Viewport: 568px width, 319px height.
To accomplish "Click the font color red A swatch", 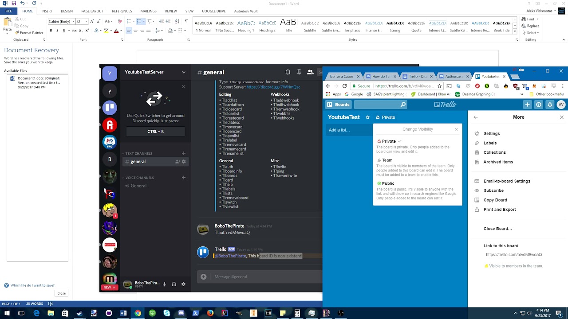I will pos(116,31).
